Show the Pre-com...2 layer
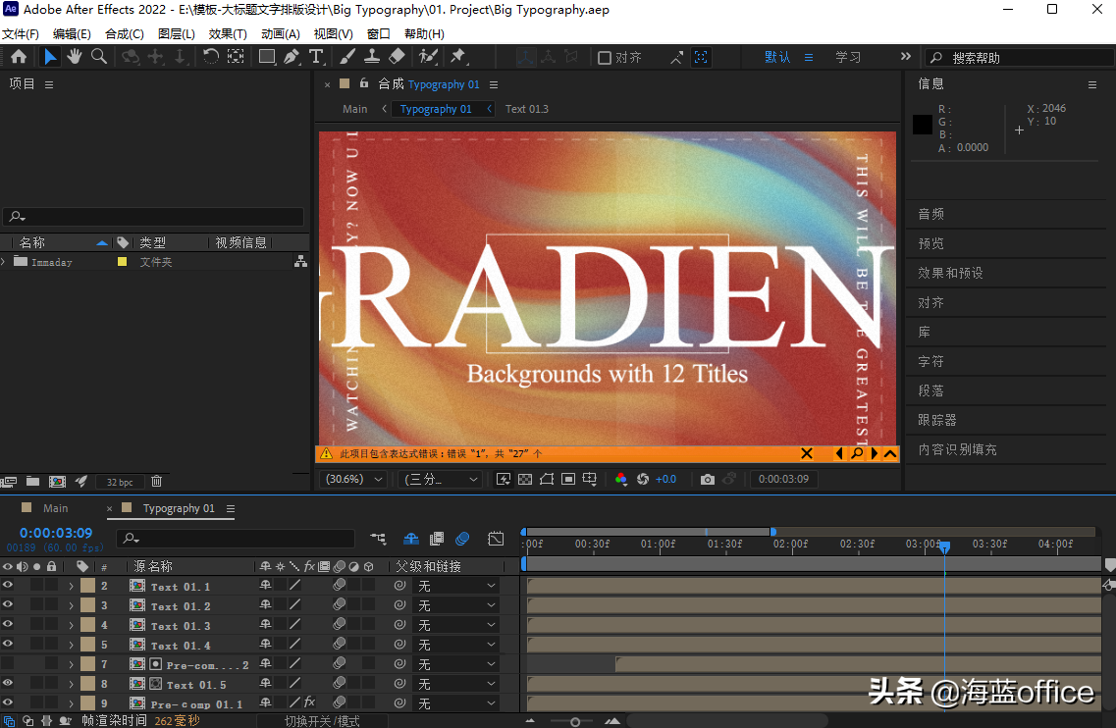The height and width of the screenshot is (728, 1116). (8, 664)
